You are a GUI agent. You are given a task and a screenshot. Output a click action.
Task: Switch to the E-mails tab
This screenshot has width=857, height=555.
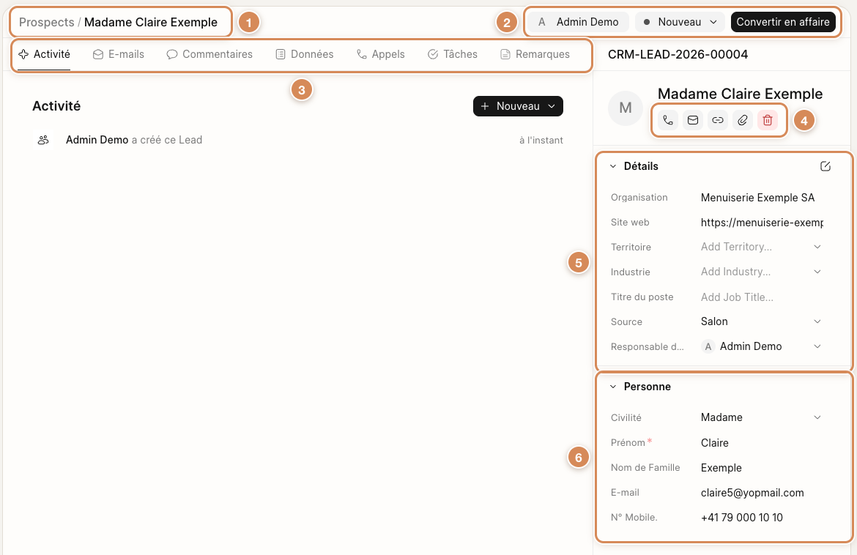[x=119, y=54]
